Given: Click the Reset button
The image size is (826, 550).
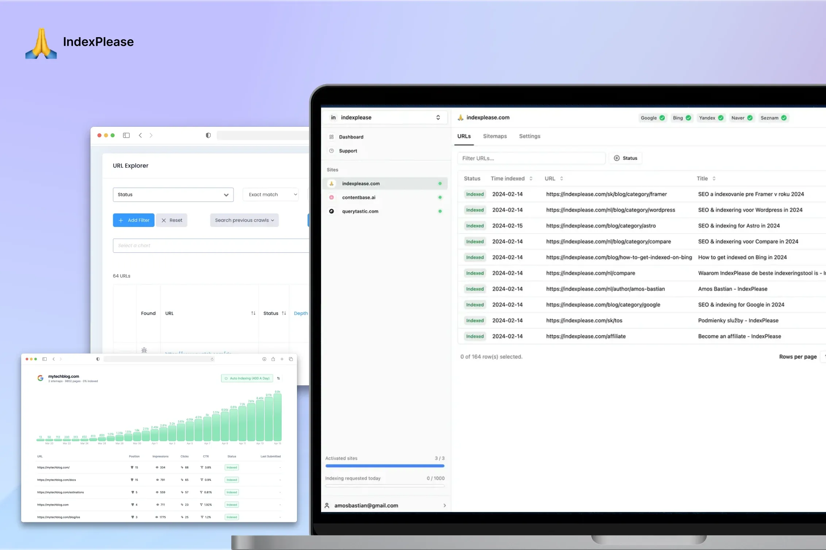Looking at the screenshot, I should [171, 220].
